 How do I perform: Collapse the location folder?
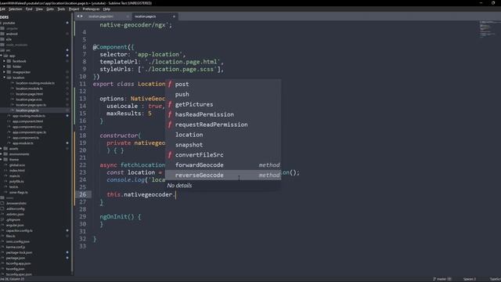click(x=4, y=78)
